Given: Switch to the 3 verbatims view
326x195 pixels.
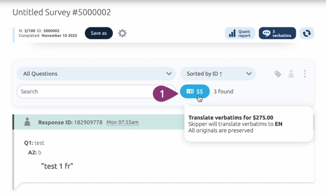Looking at the screenshot, I should pos(277,33).
